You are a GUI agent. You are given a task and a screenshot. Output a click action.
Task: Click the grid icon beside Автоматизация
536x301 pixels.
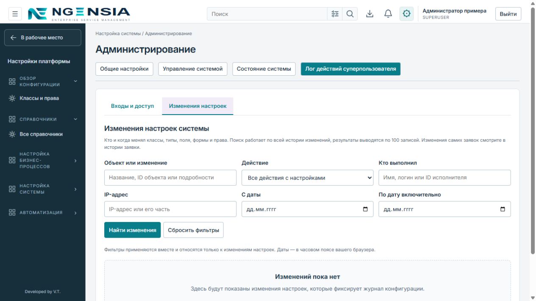(12, 213)
